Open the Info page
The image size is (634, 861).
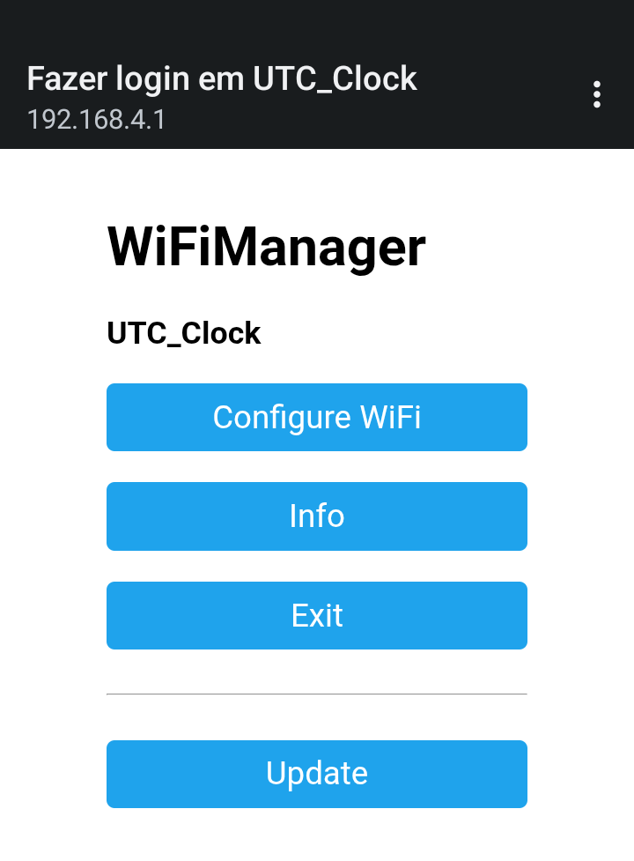(x=317, y=516)
